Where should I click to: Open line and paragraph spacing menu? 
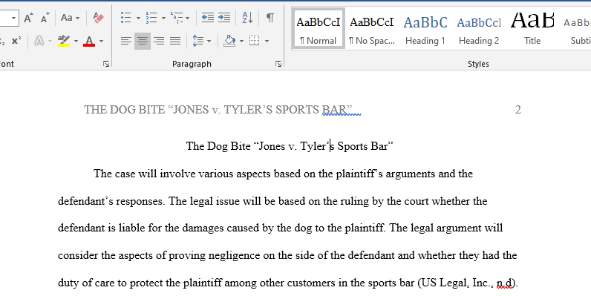tap(201, 41)
